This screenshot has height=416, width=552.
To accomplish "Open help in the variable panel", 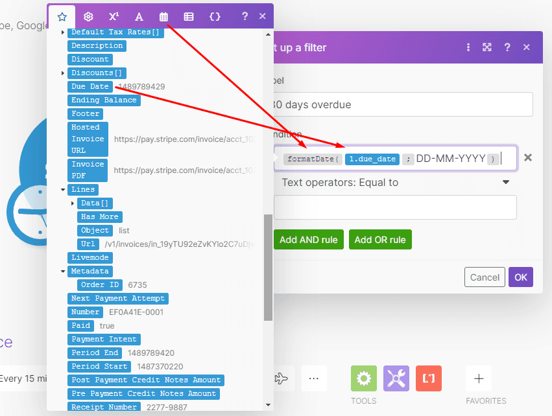I will click(x=245, y=16).
